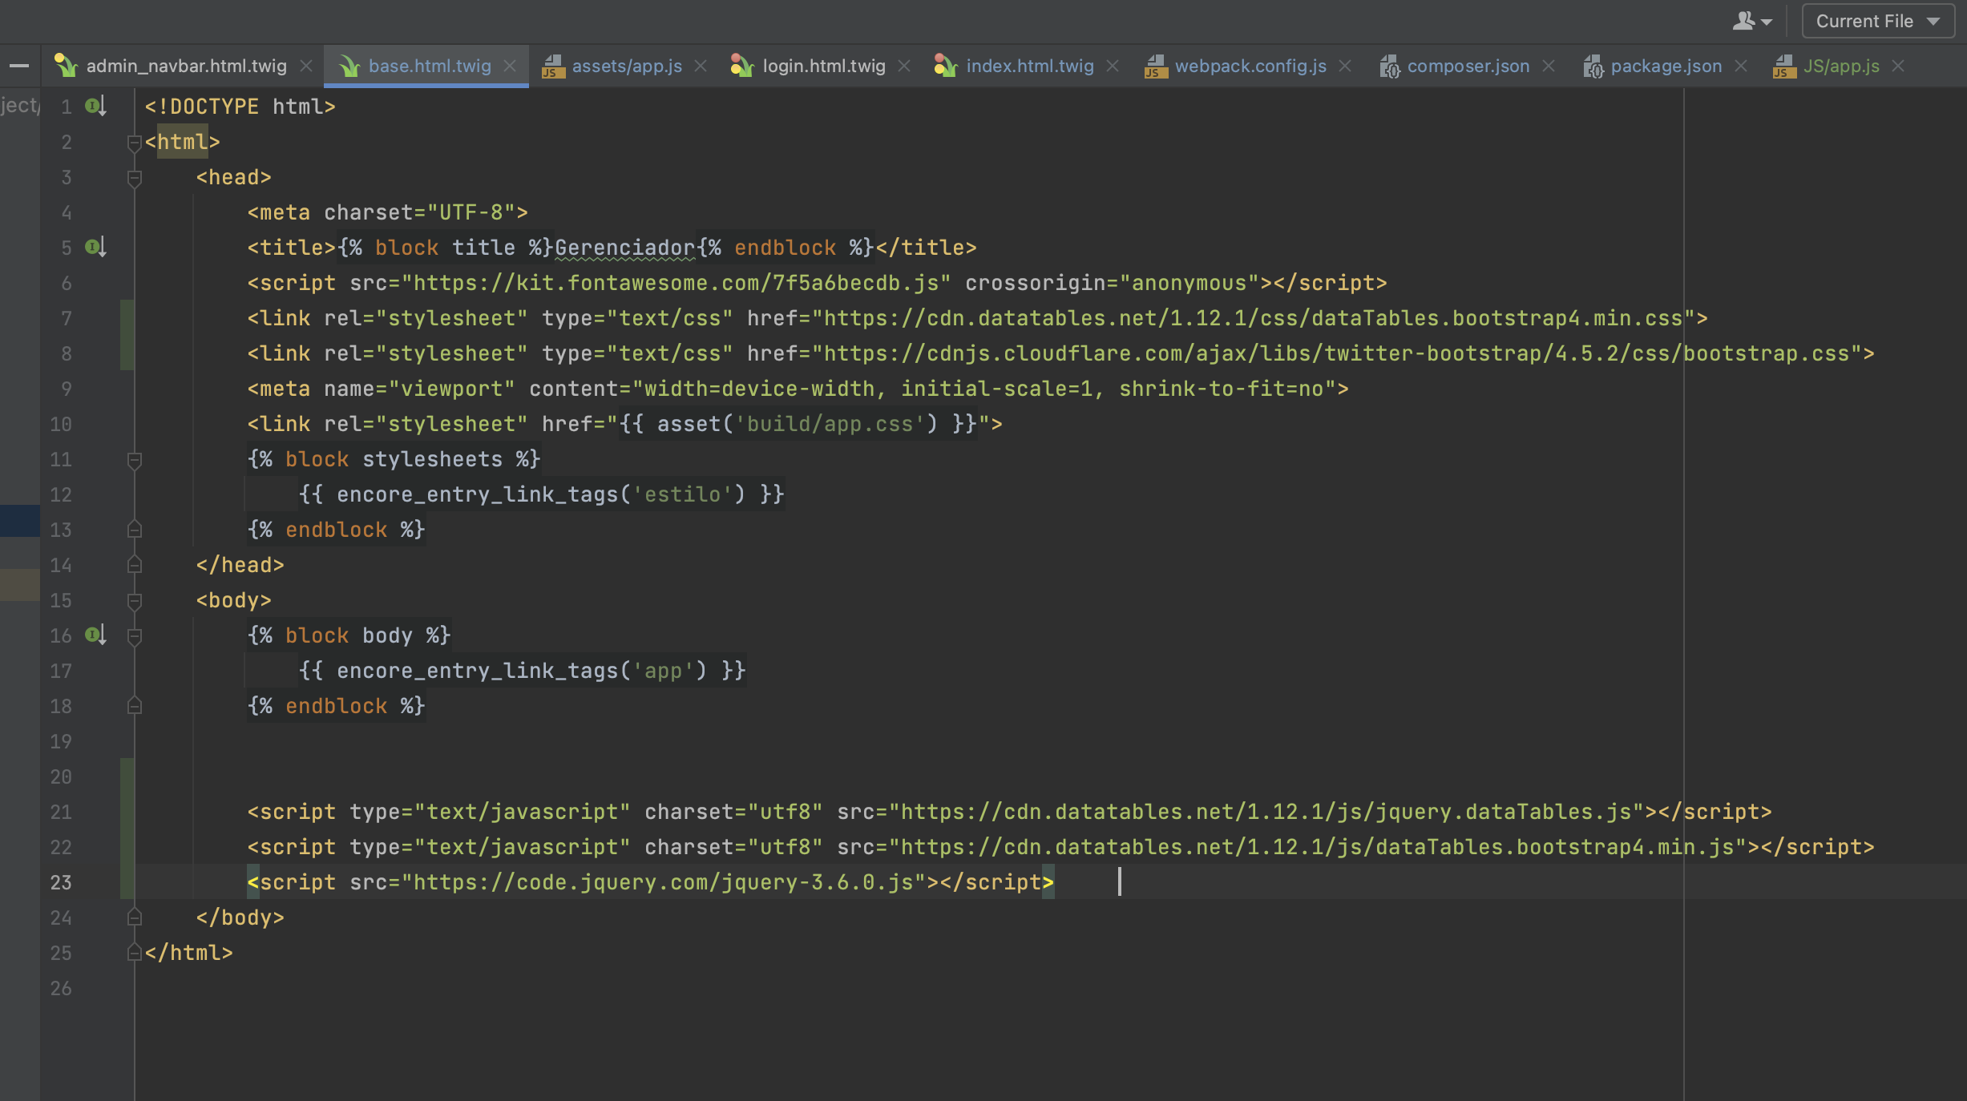Click the highlighted html tag on line 2
The width and height of the screenshot is (1967, 1101).
click(182, 142)
